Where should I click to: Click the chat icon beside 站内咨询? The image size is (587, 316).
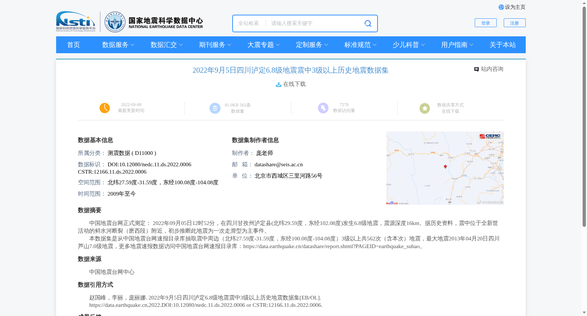point(477,69)
